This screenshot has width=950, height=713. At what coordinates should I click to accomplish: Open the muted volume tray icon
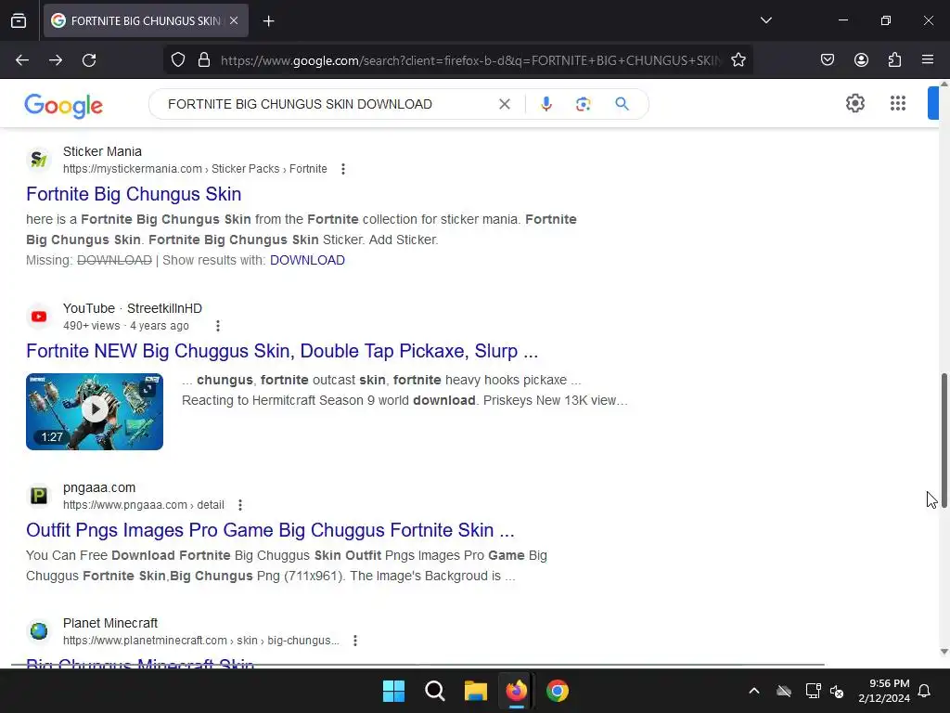837,691
